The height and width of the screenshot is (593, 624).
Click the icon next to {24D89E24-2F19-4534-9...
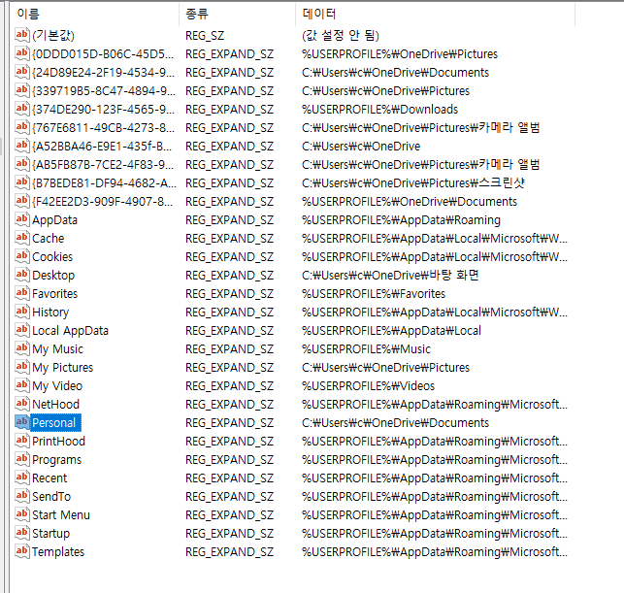[22, 72]
